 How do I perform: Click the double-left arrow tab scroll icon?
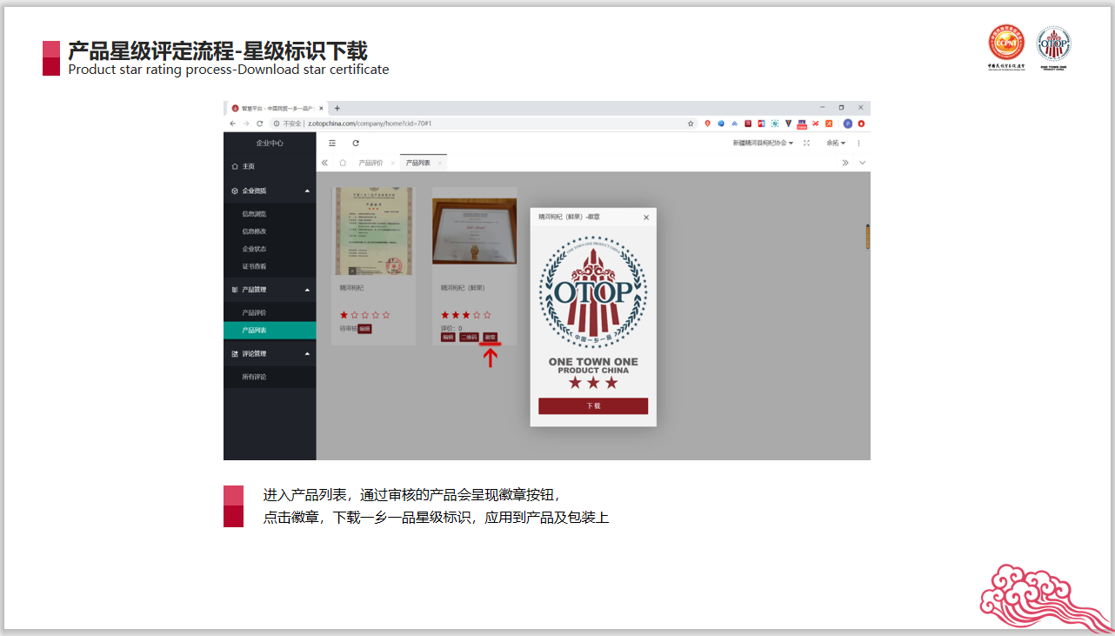pyautogui.click(x=325, y=163)
